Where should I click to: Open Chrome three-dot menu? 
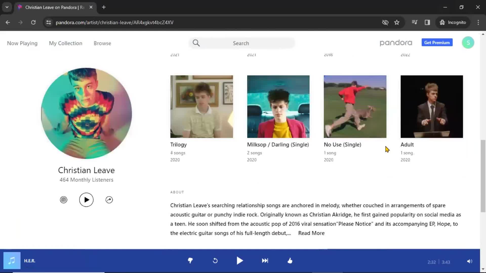(478, 22)
